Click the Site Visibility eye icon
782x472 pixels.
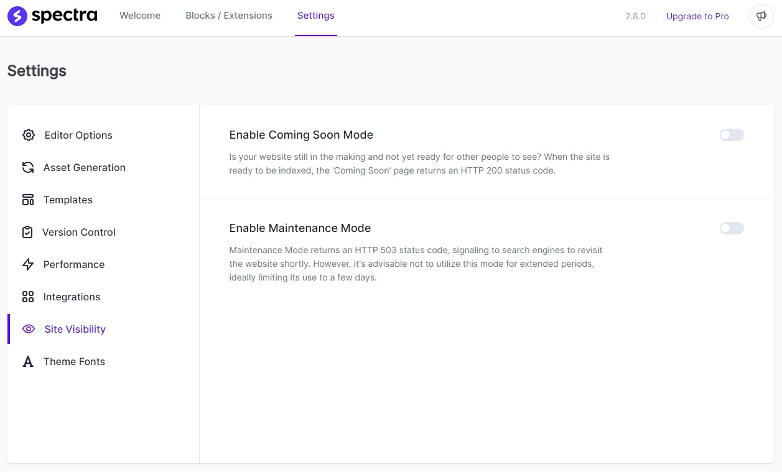click(29, 329)
